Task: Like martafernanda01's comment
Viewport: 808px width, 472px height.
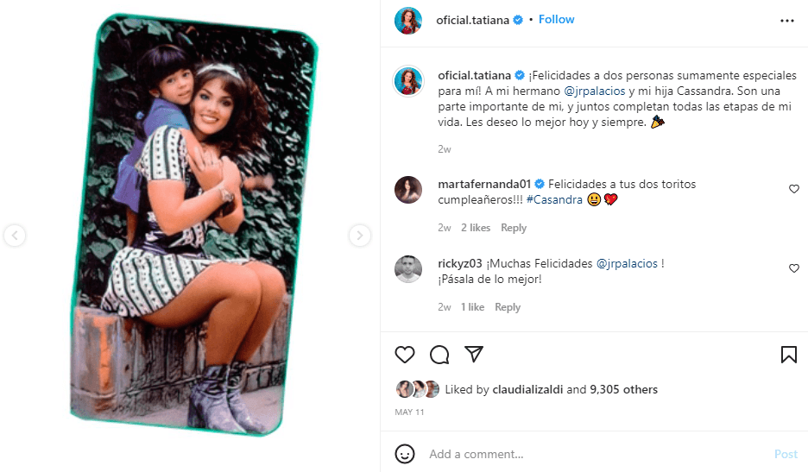Action: [794, 189]
